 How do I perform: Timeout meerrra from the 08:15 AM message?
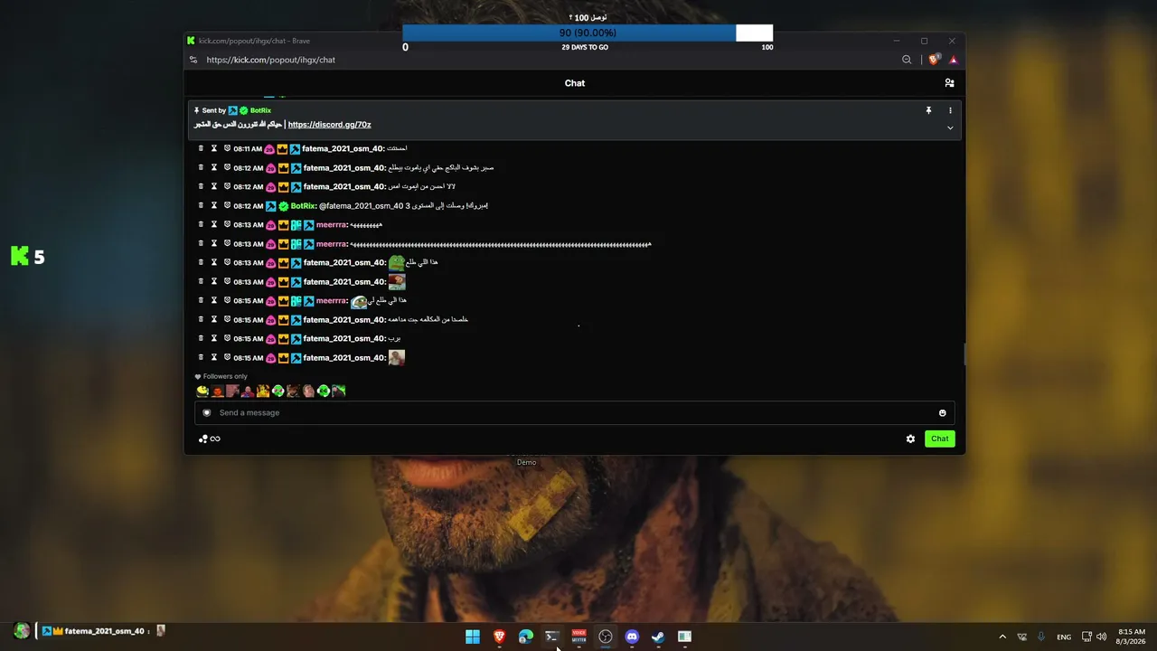[x=214, y=300]
